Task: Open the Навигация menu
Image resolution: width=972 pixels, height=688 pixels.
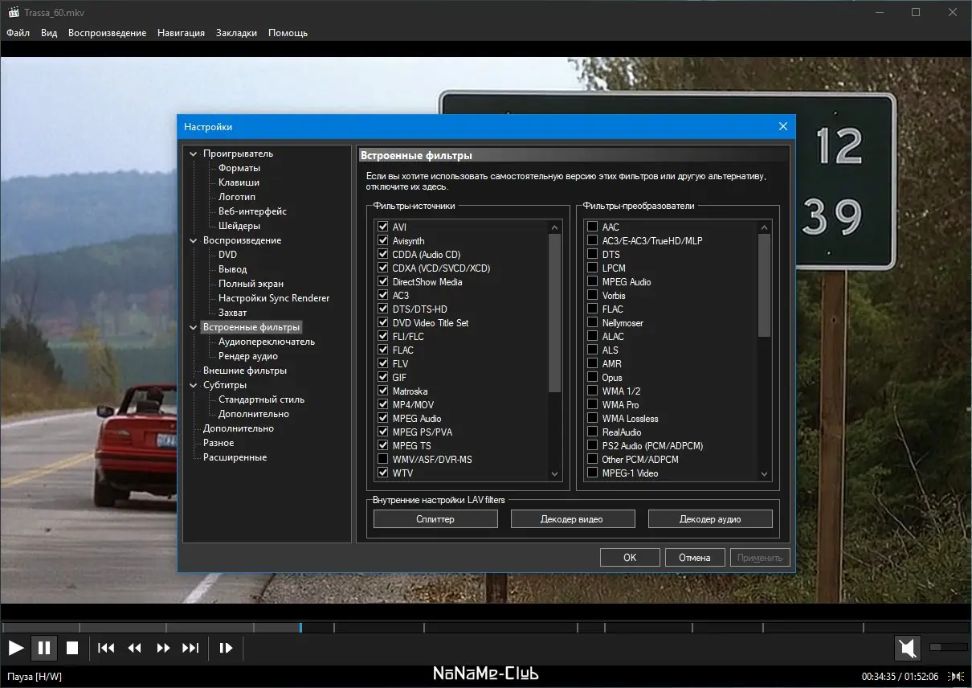Action: click(181, 33)
